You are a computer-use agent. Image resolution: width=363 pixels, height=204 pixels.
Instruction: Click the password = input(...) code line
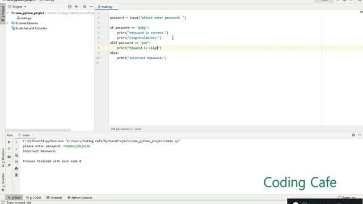point(148,18)
